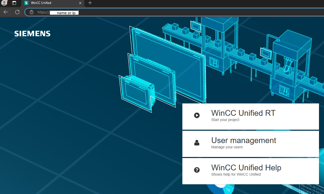This screenshot has width=324, height=194.
Task: Open the User management tile
Action: 250,144
